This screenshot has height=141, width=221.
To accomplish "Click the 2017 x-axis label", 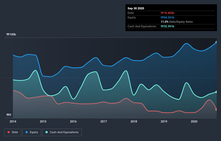I will (104, 121).
